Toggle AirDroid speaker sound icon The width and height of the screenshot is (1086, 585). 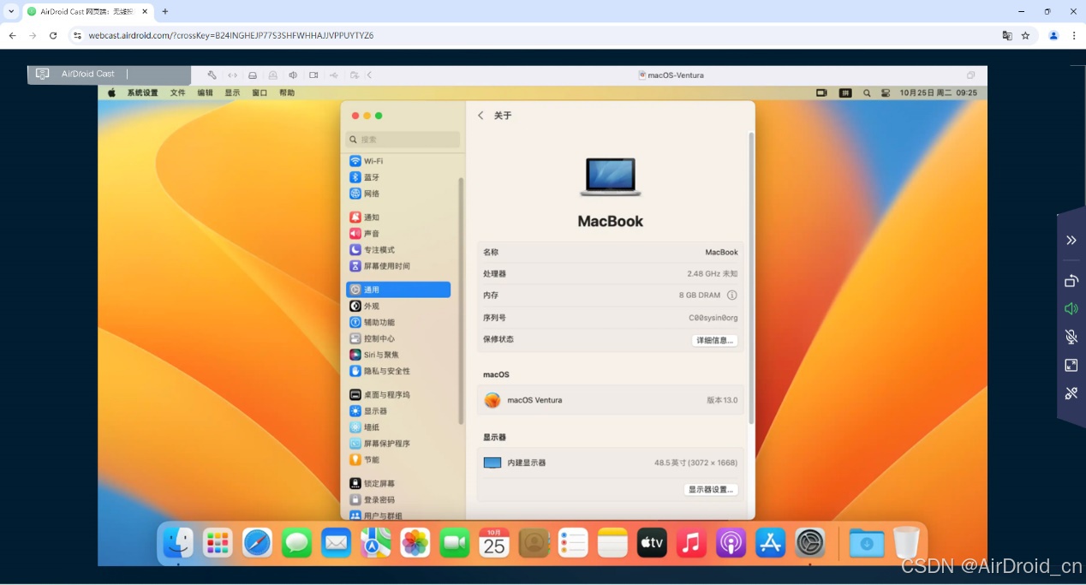1071,308
